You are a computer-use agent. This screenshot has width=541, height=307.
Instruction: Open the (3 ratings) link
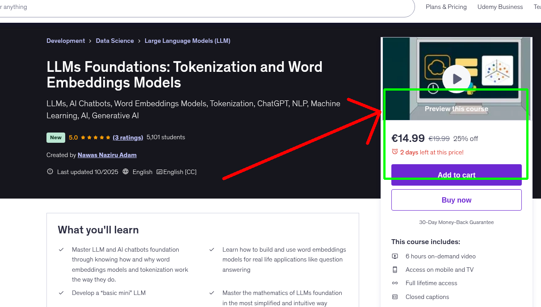pyautogui.click(x=128, y=137)
